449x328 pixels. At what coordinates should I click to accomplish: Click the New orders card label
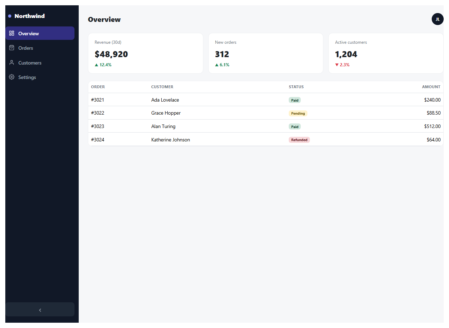tap(226, 42)
